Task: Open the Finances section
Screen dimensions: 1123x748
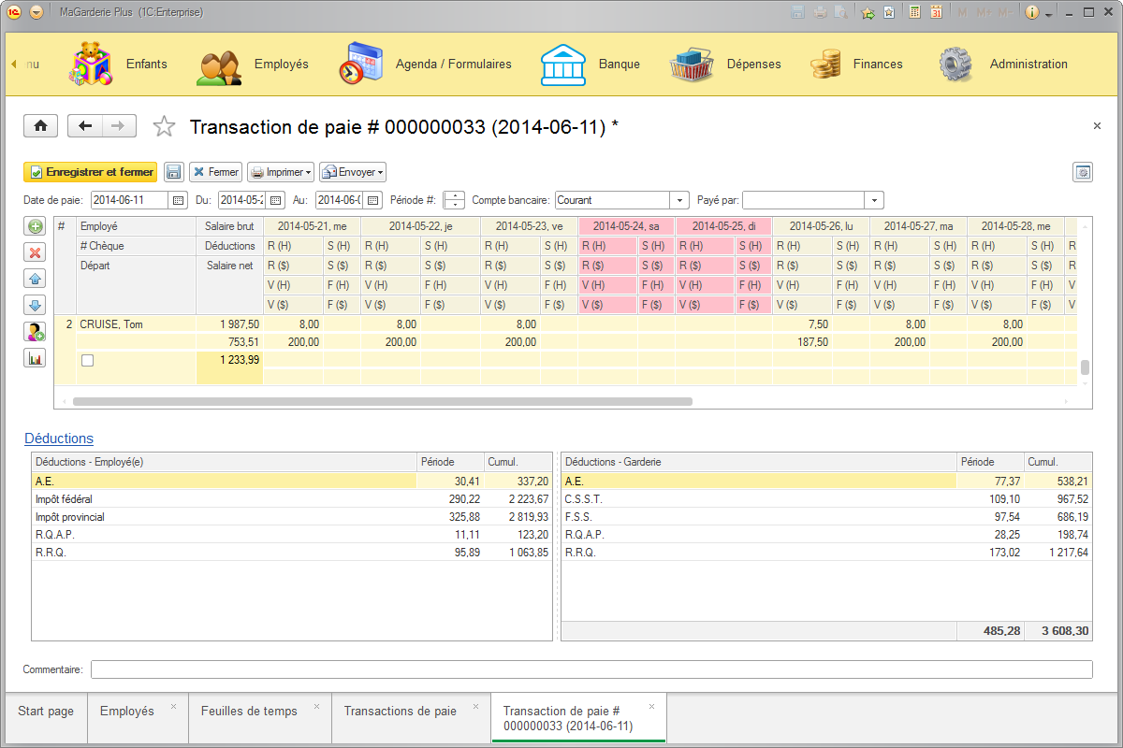Action: 877,64
